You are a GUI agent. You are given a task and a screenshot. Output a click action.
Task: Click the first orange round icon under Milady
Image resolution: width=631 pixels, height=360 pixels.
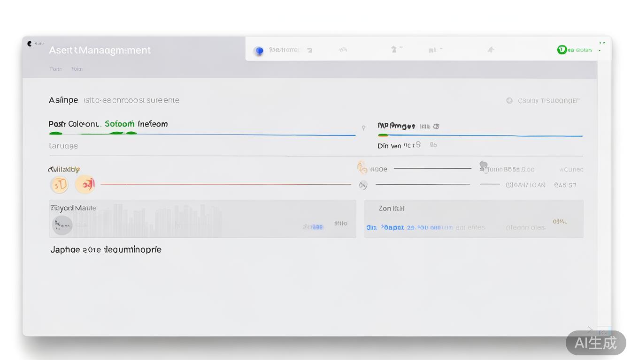59,185
